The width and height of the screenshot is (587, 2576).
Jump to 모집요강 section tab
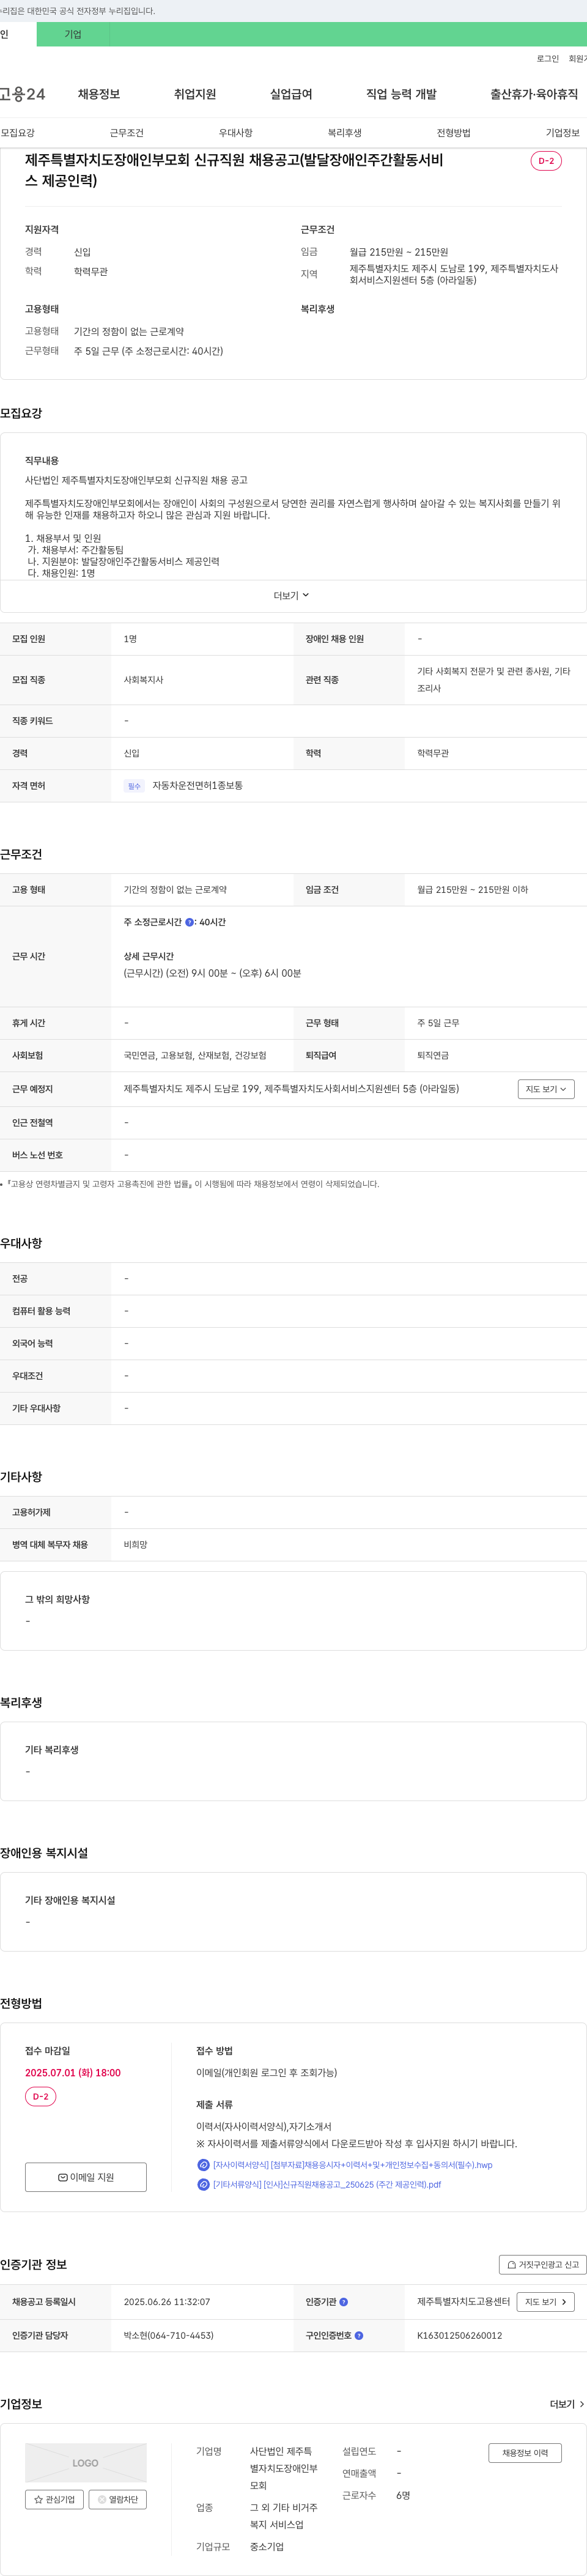coord(18,133)
